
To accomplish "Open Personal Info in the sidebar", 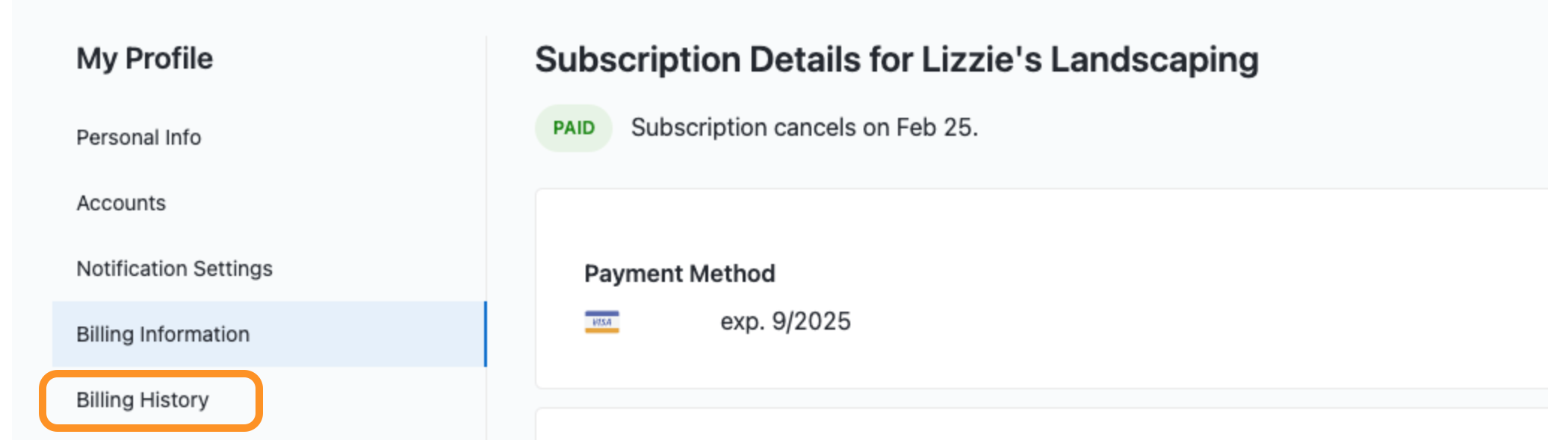I will 138,137.
